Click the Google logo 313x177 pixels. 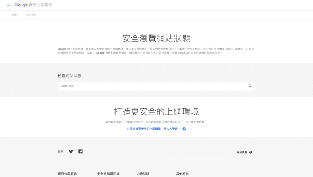pos(21,5)
